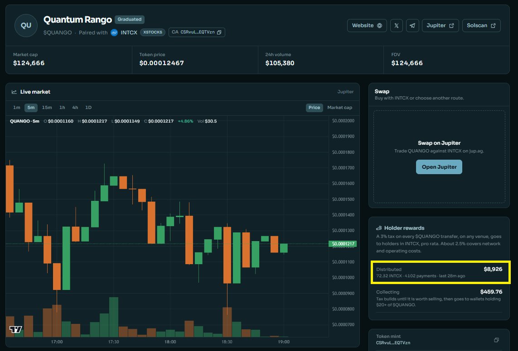This screenshot has height=351, width=518.
Task: Select the 1h timeframe
Action: tap(62, 108)
